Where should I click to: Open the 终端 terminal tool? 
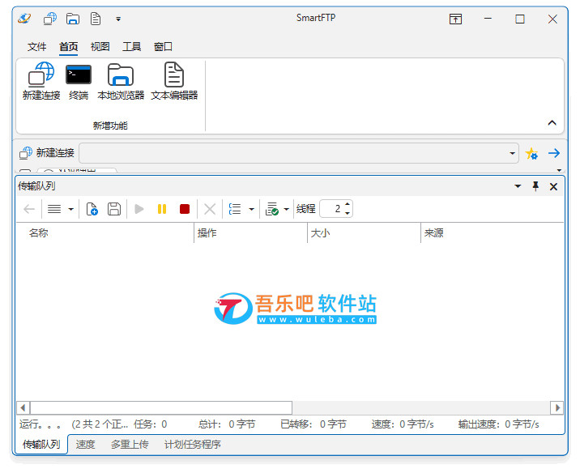pyautogui.click(x=79, y=81)
